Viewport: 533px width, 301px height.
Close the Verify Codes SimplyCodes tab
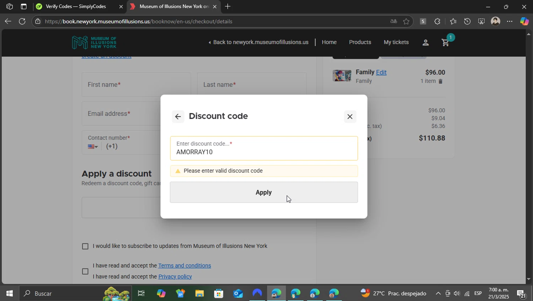click(121, 6)
